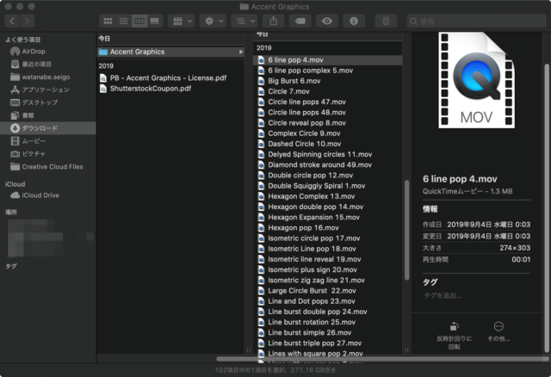551x377 pixels.
Task: Select Delyed Spinning circles 11.mov
Action: 327,154
